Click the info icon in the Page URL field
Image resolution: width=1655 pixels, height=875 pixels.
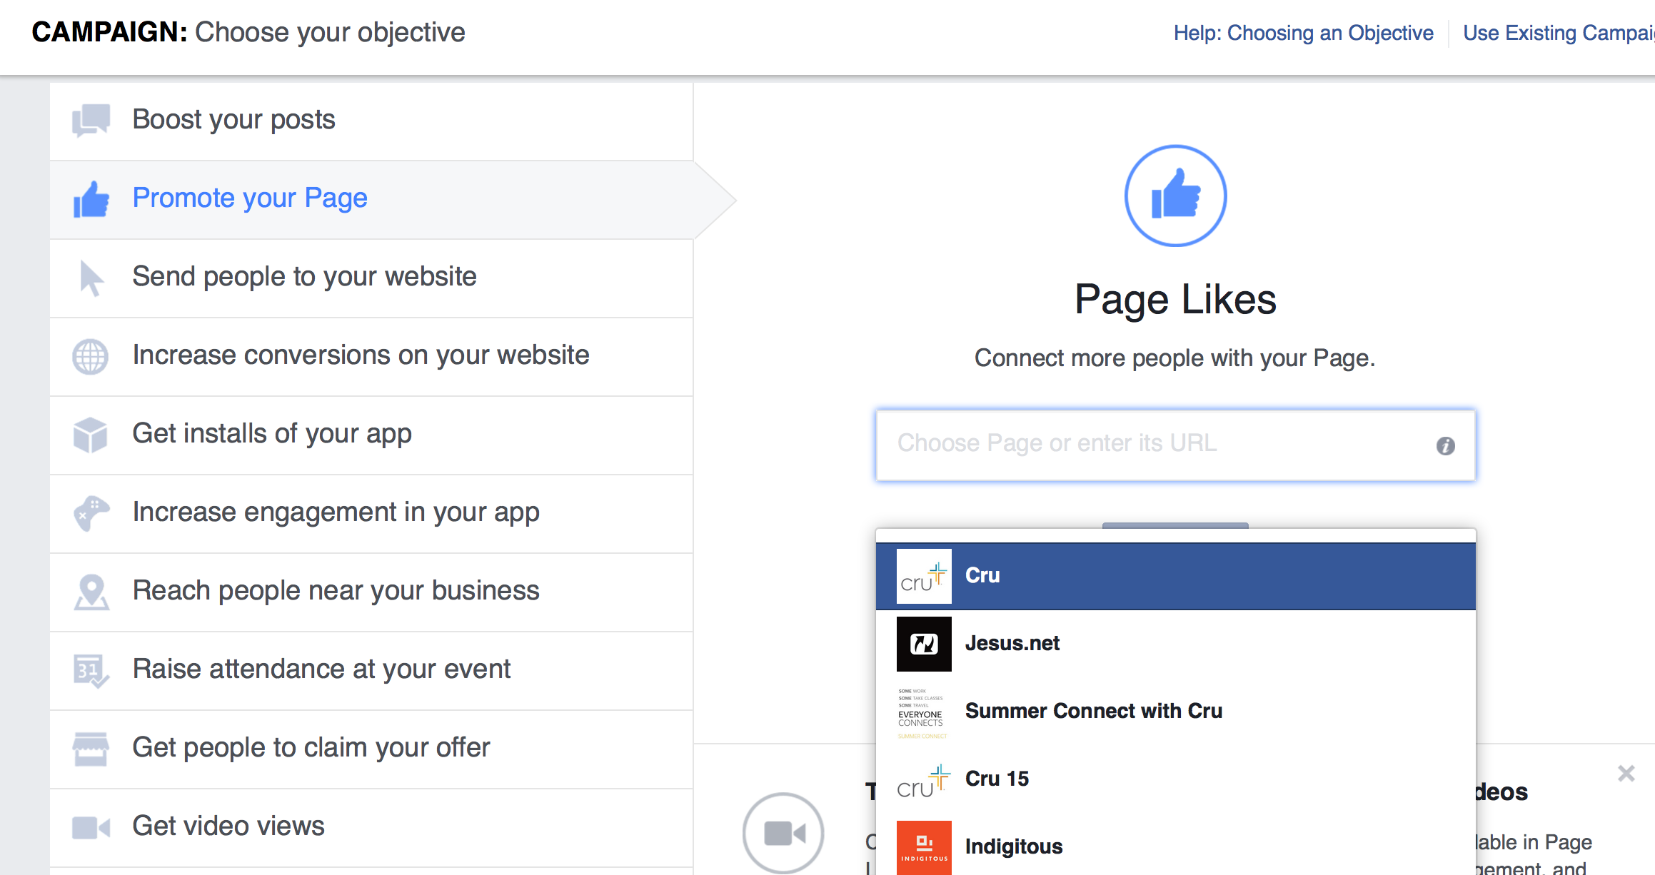pyautogui.click(x=1446, y=445)
